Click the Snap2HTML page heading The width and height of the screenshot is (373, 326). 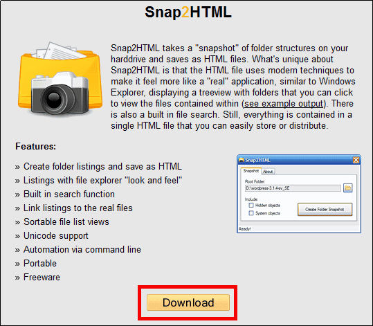(x=188, y=12)
